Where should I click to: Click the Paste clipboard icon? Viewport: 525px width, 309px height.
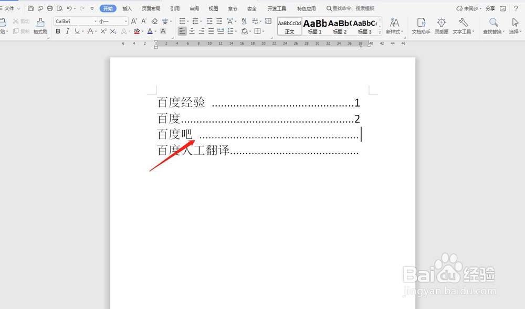tap(3, 23)
